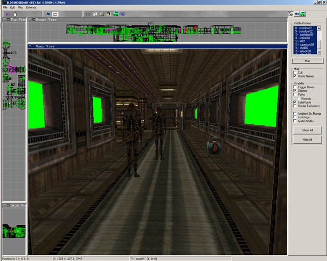Enable the Cull checkbox

pyautogui.click(x=295, y=72)
